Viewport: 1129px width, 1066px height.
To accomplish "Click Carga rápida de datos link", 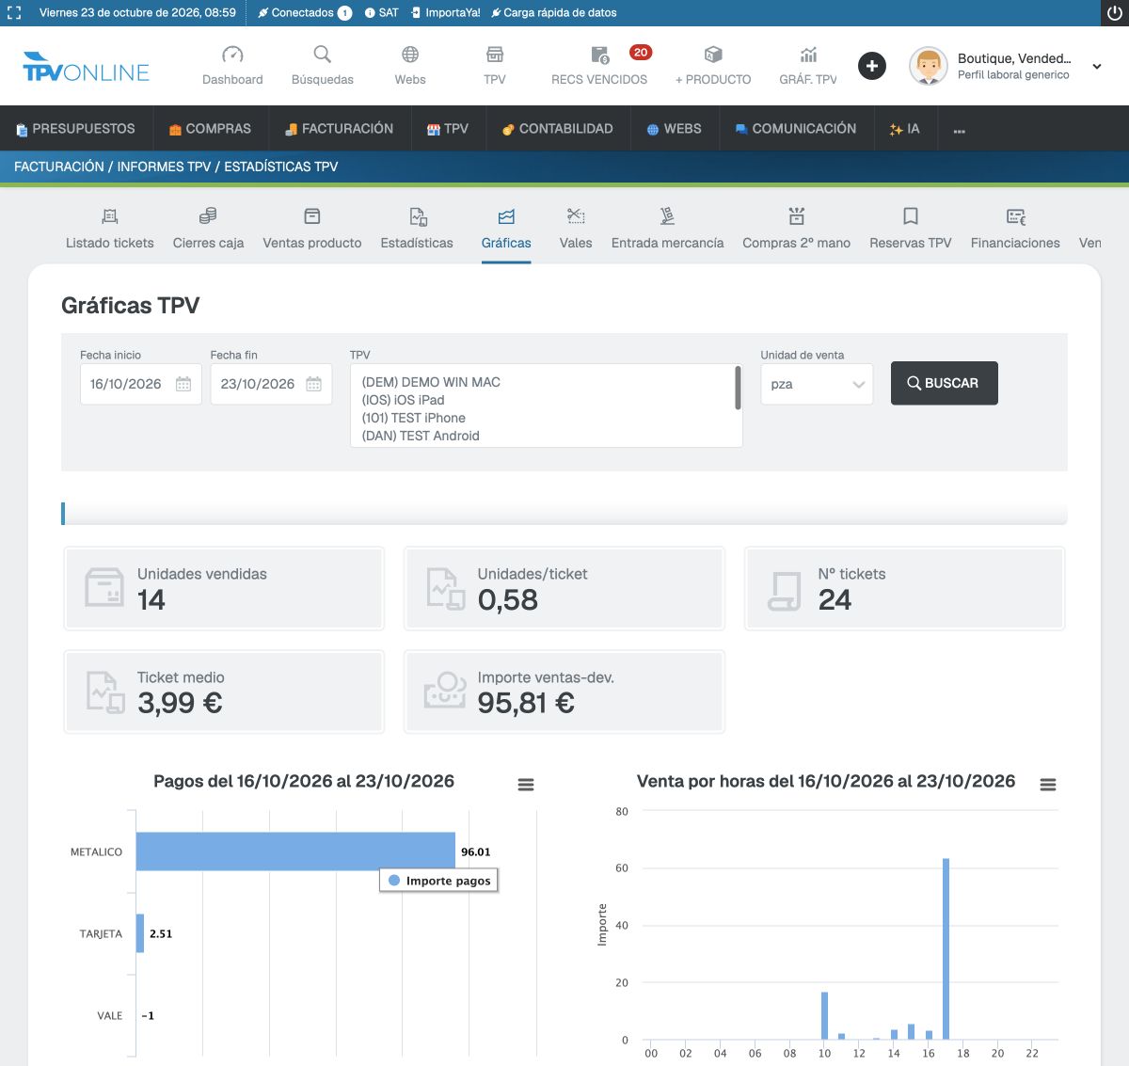I will click(x=554, y=13).
